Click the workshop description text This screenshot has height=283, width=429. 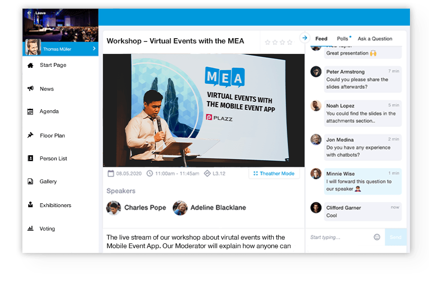pyautogui.click(x=199, y=241)
